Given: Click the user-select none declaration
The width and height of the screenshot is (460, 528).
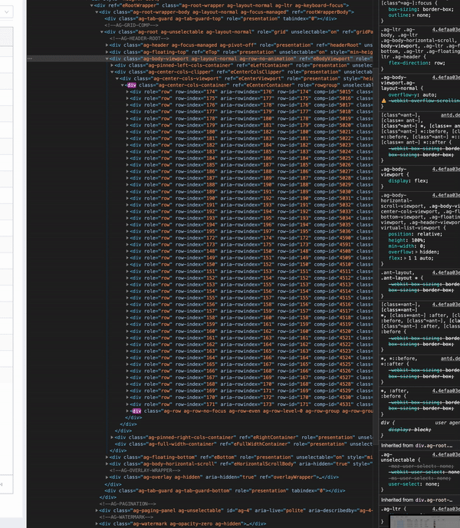Looking at the screenshot, I should [x=414, y=484].
